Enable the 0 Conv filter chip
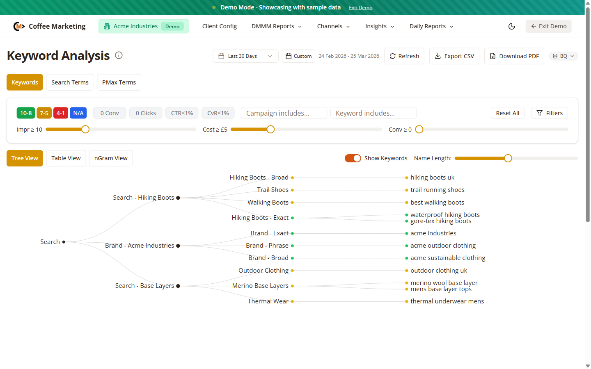Viewport: 591px width, 369px height. click(x=109, y=113)
